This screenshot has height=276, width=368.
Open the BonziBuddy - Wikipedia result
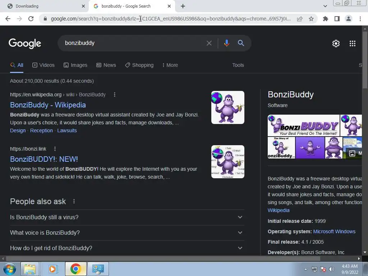(x=48, y=105)
